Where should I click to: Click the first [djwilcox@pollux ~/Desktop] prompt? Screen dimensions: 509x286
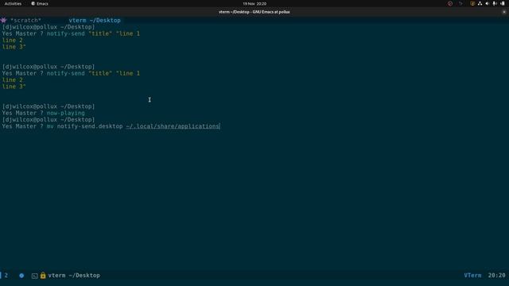(x=49, y=27)
